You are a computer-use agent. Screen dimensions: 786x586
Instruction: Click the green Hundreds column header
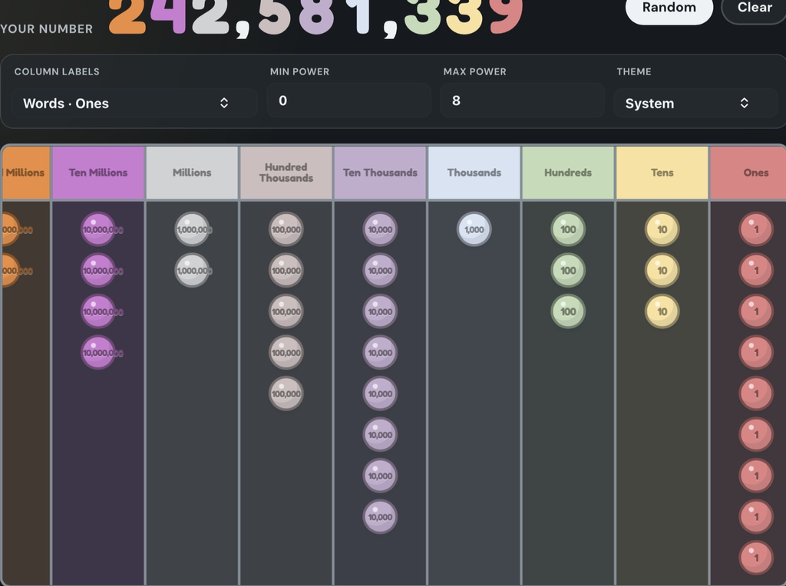[x=568, y=173]
